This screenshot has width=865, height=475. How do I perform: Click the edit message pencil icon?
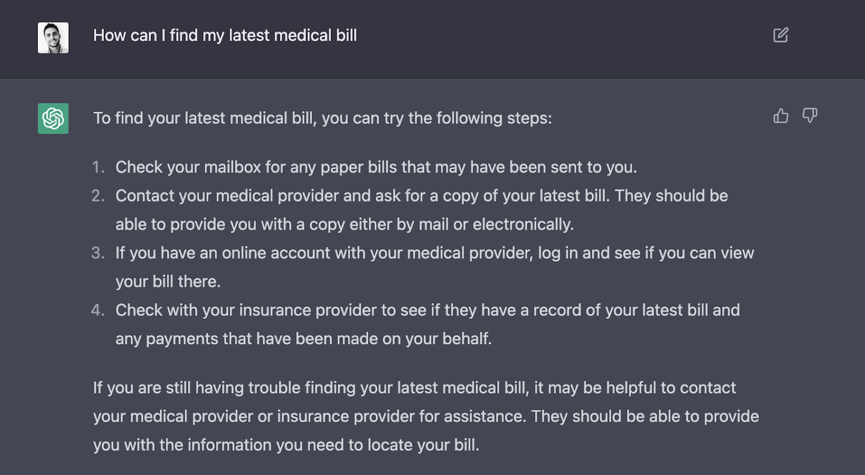tap(781, 35)
